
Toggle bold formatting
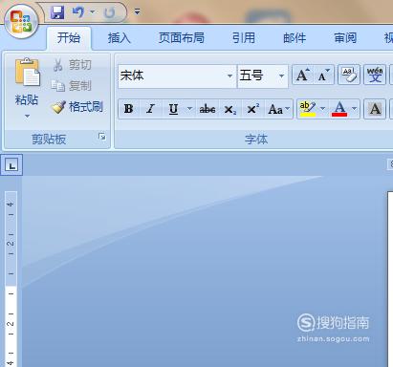tap(129, 109)
